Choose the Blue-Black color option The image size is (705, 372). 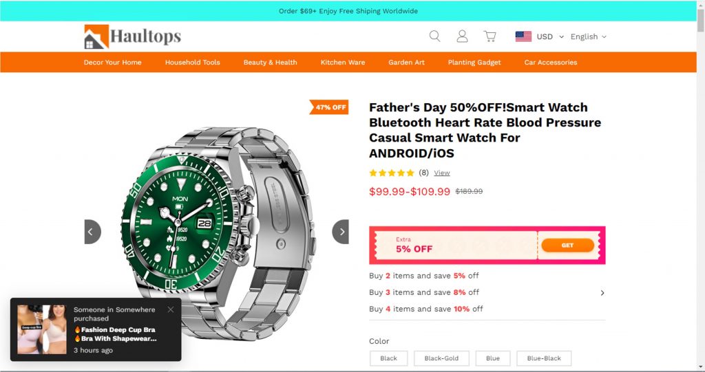544,358
